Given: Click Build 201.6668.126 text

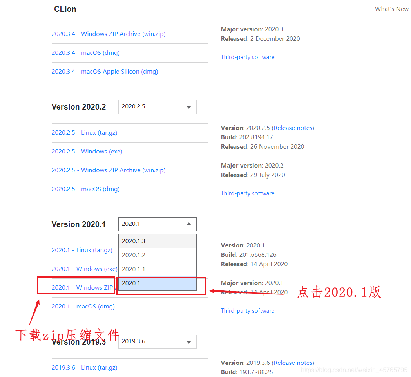Looking at the screenshot, I should point(248,254).
